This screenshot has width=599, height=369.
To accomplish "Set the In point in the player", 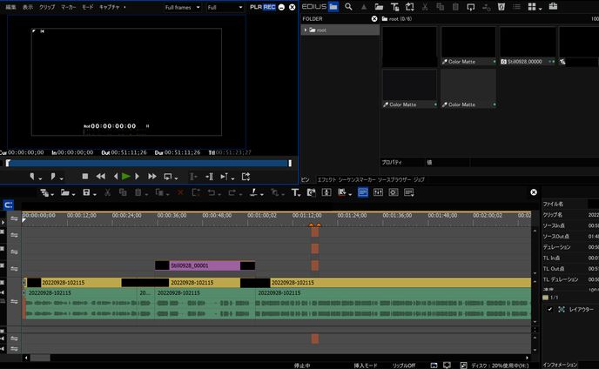I will coord(32,177).
